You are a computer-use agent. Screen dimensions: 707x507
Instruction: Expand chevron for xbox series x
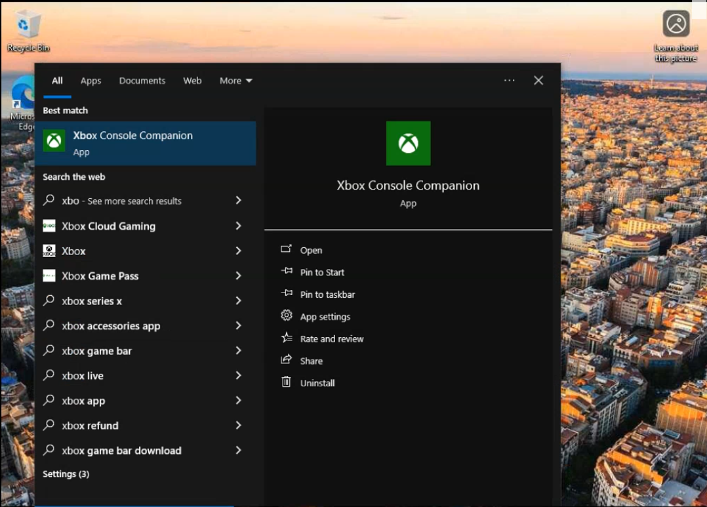coord(239,300)
